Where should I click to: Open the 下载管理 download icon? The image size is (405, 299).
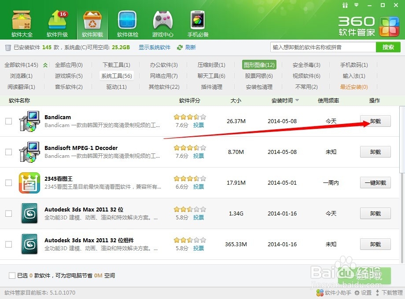pyautogui.click(x=377, y=292)
